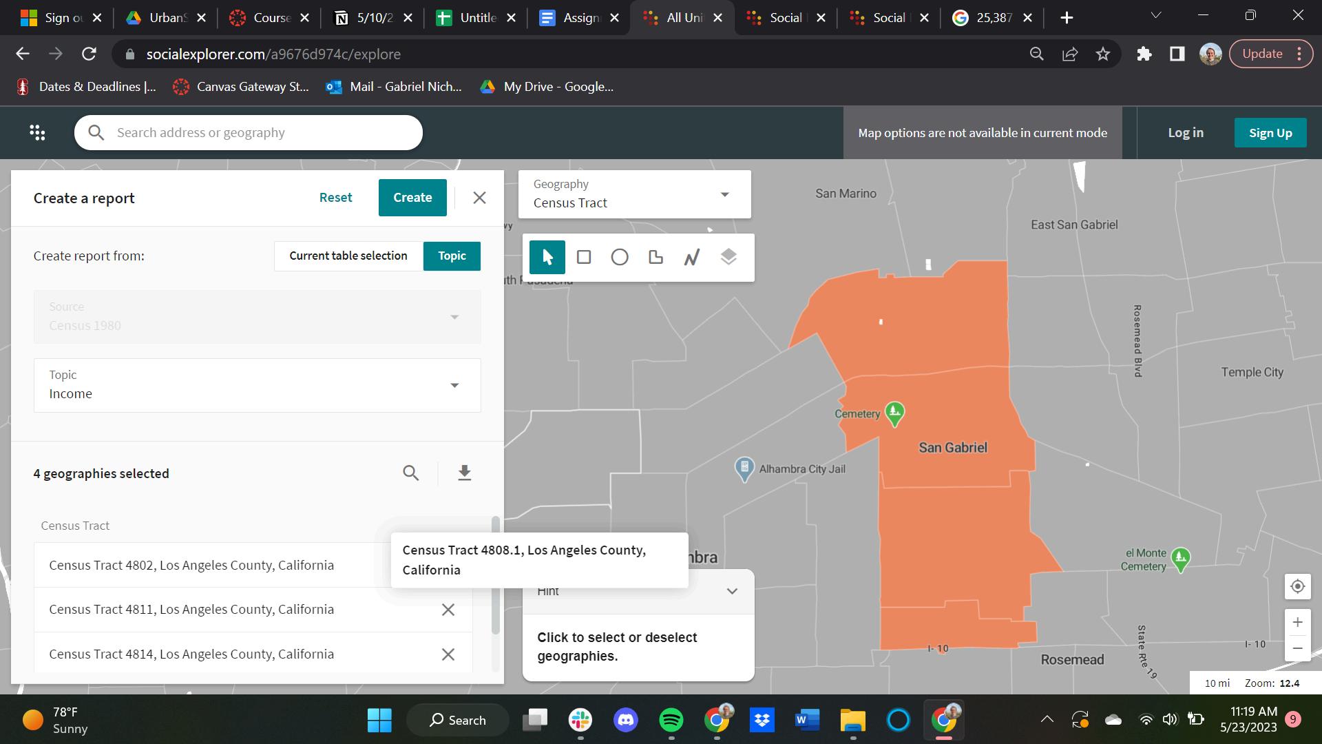Click the map zoom in button
The height and width of the screenshot is (744, 1322).
(x=1297, y=623)
